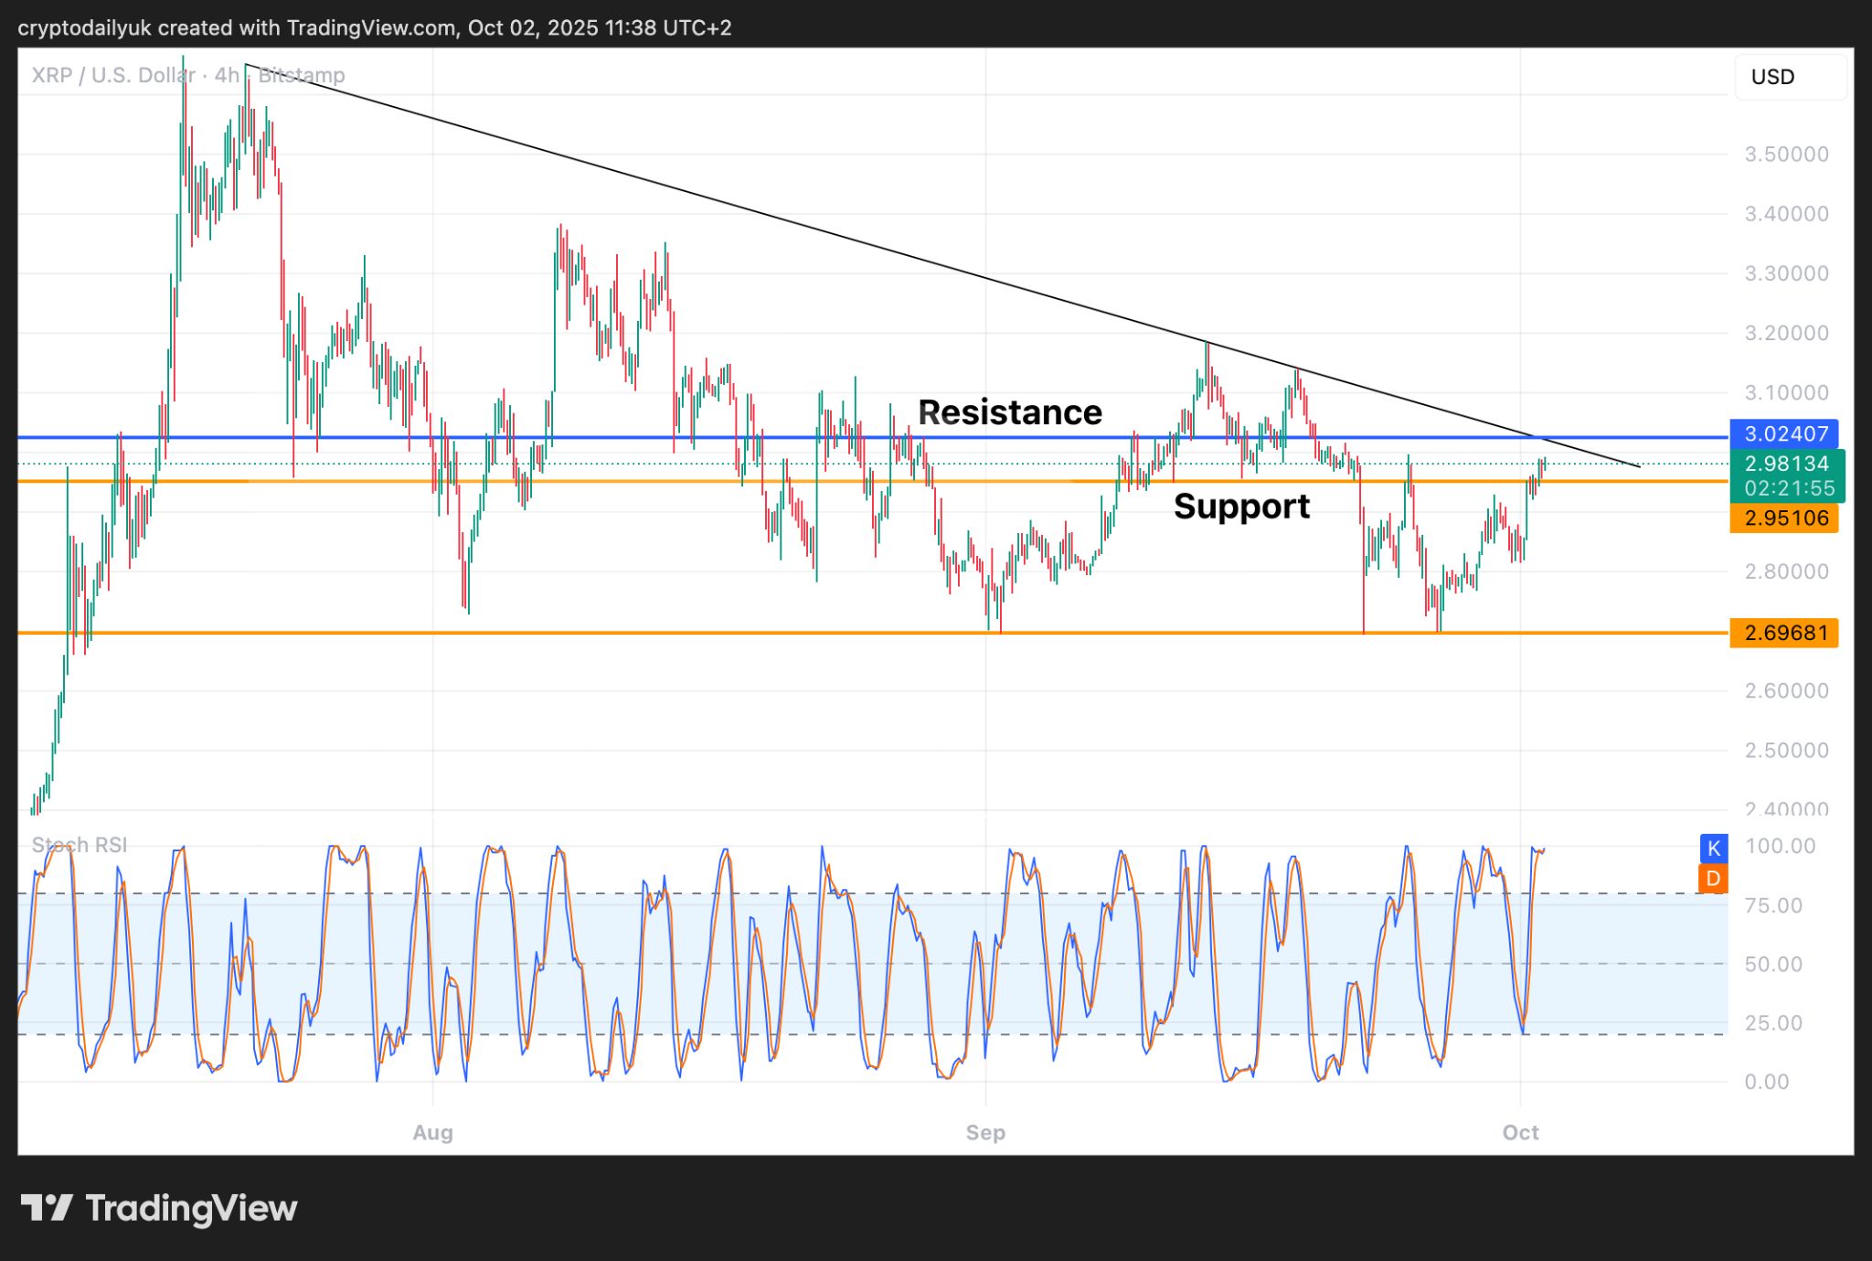Click the orange 2.95106 price label
The image size is (1872, 1261).
click(1784, 518)
